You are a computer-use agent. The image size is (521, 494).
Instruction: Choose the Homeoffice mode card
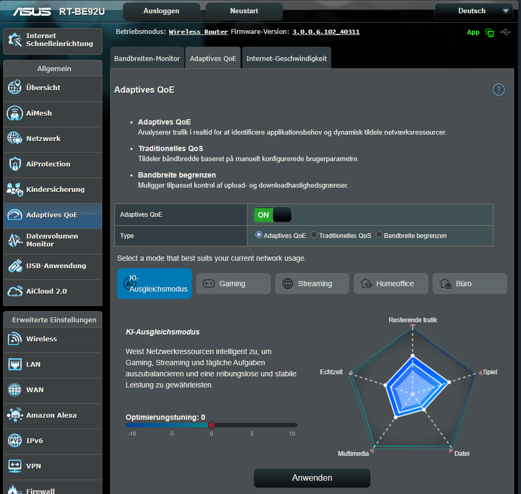391,284
